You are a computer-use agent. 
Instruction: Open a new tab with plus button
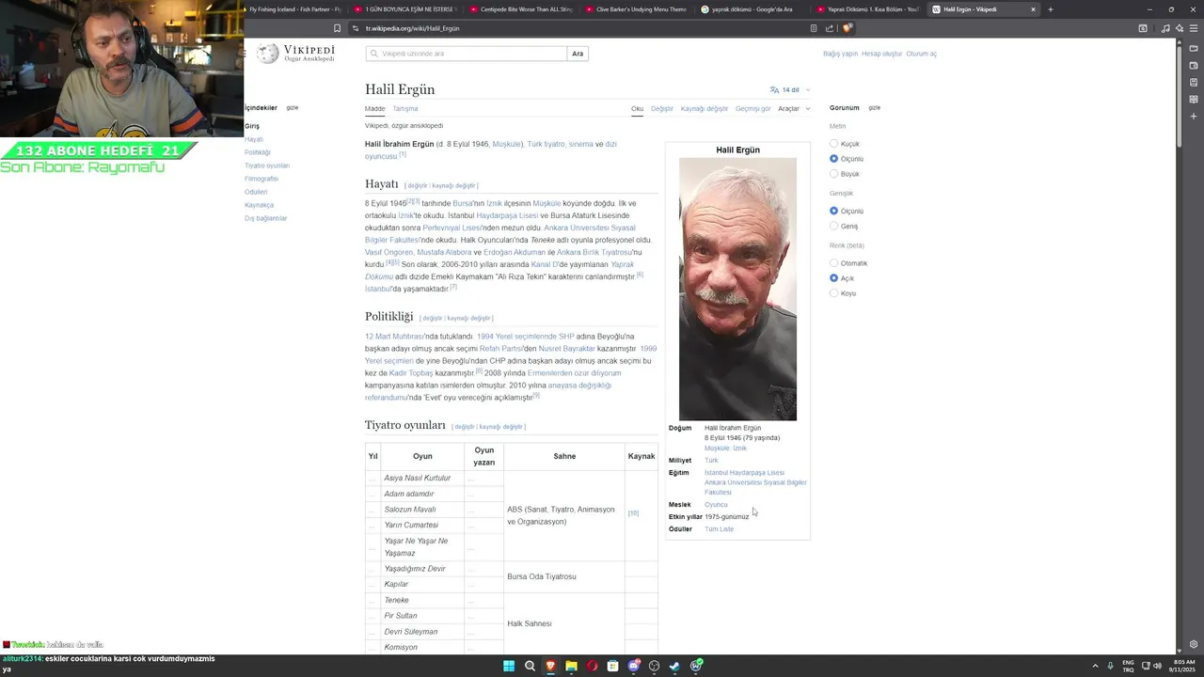click(1051, 9)
